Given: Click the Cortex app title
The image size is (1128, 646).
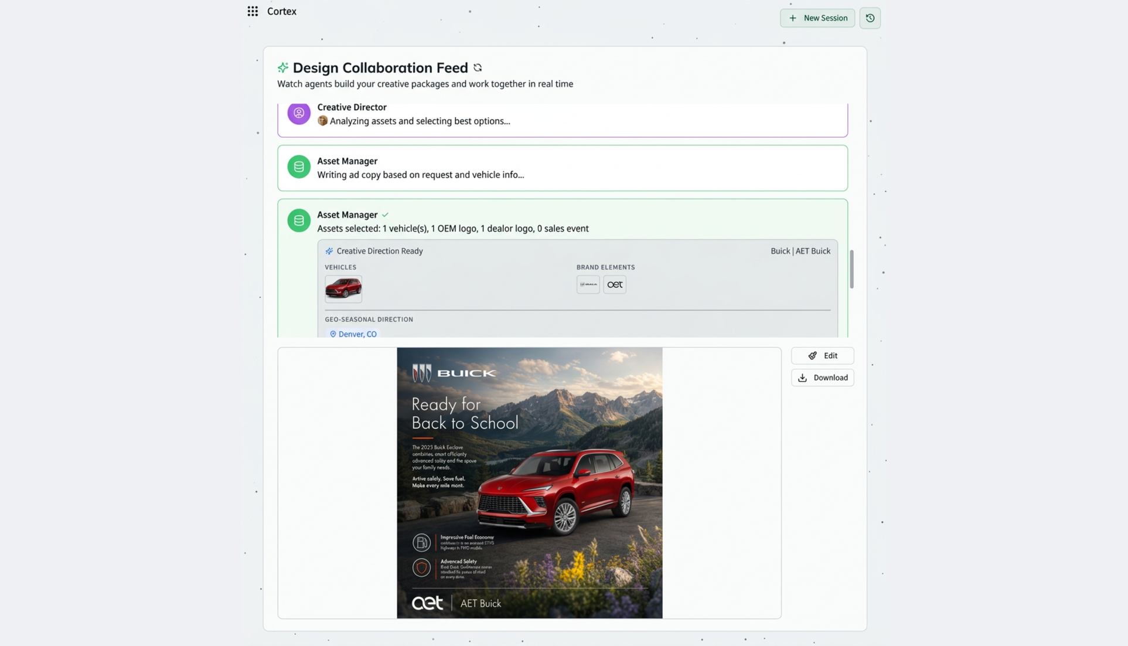Looking at the screenshot, I should pos(281,11).
